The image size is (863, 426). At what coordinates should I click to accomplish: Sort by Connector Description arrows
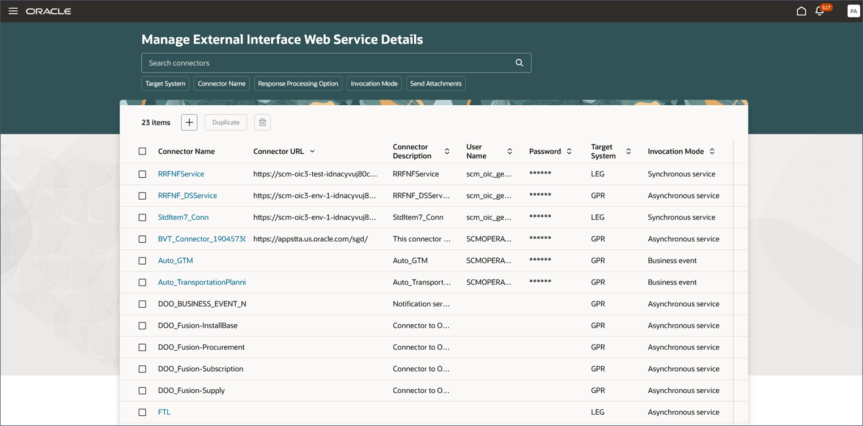tap(447, 151)
